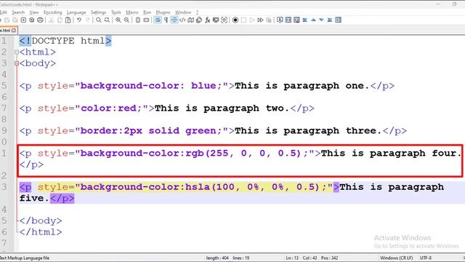Open the Encoding menu
The image size is (465, 262).
[x=53, y=12]
